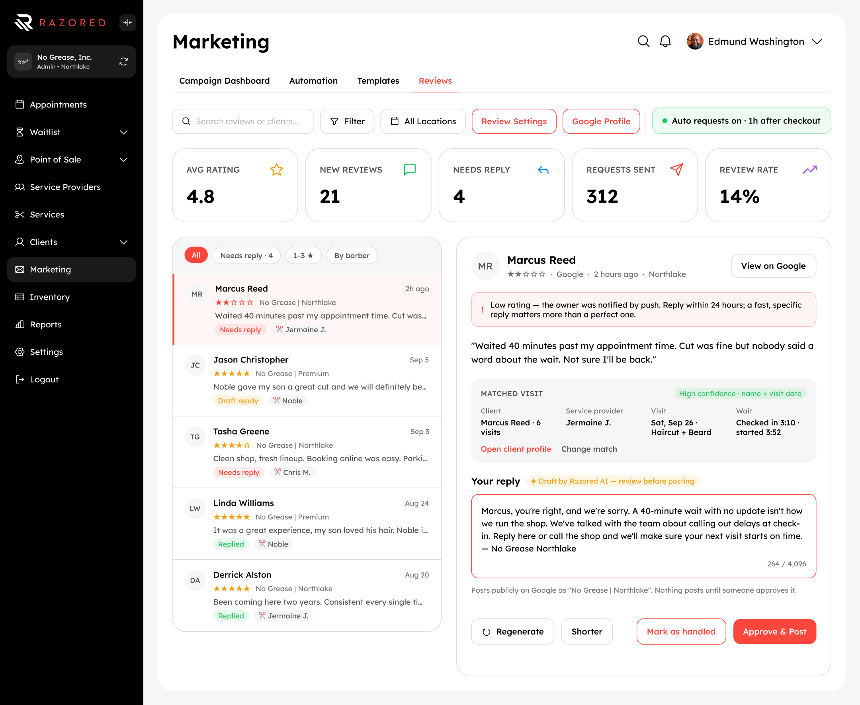Open search via the header magnifier icon
Viewport: 860px width, 705px height.
pyautogui.click(x=643, y=41)
